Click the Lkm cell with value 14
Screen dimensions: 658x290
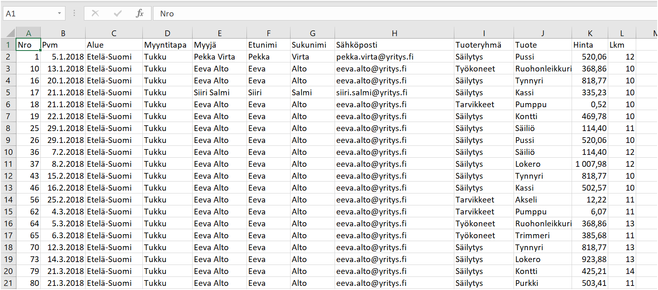coord(622,271)
